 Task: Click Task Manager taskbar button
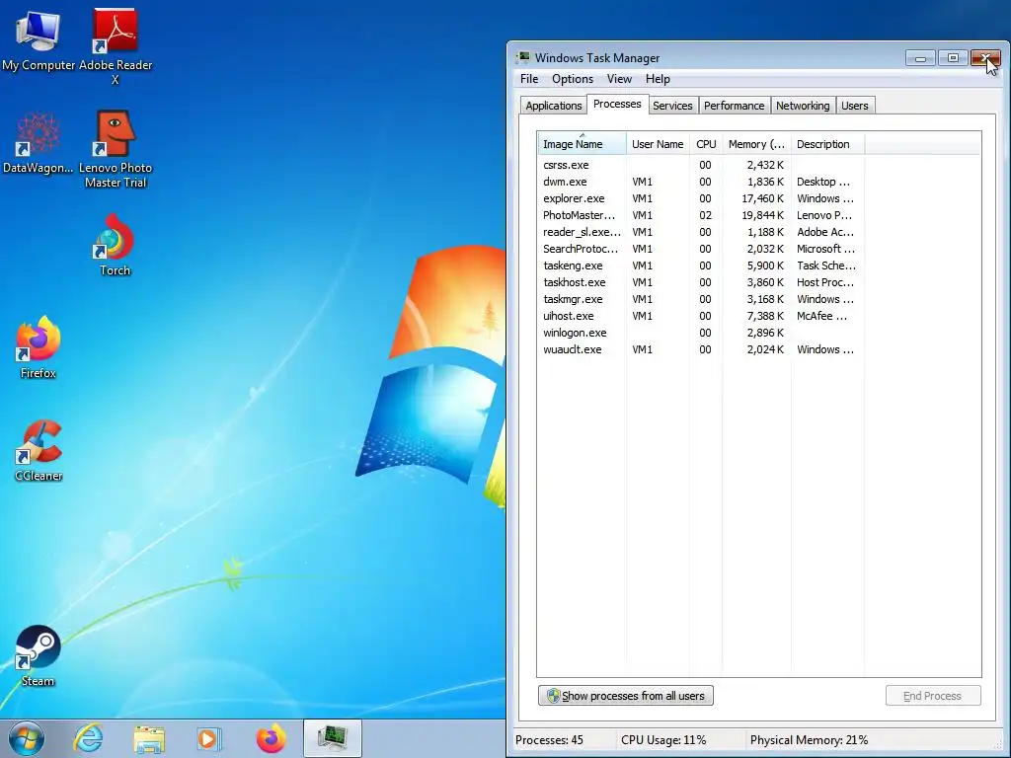[x=332, y=738]
